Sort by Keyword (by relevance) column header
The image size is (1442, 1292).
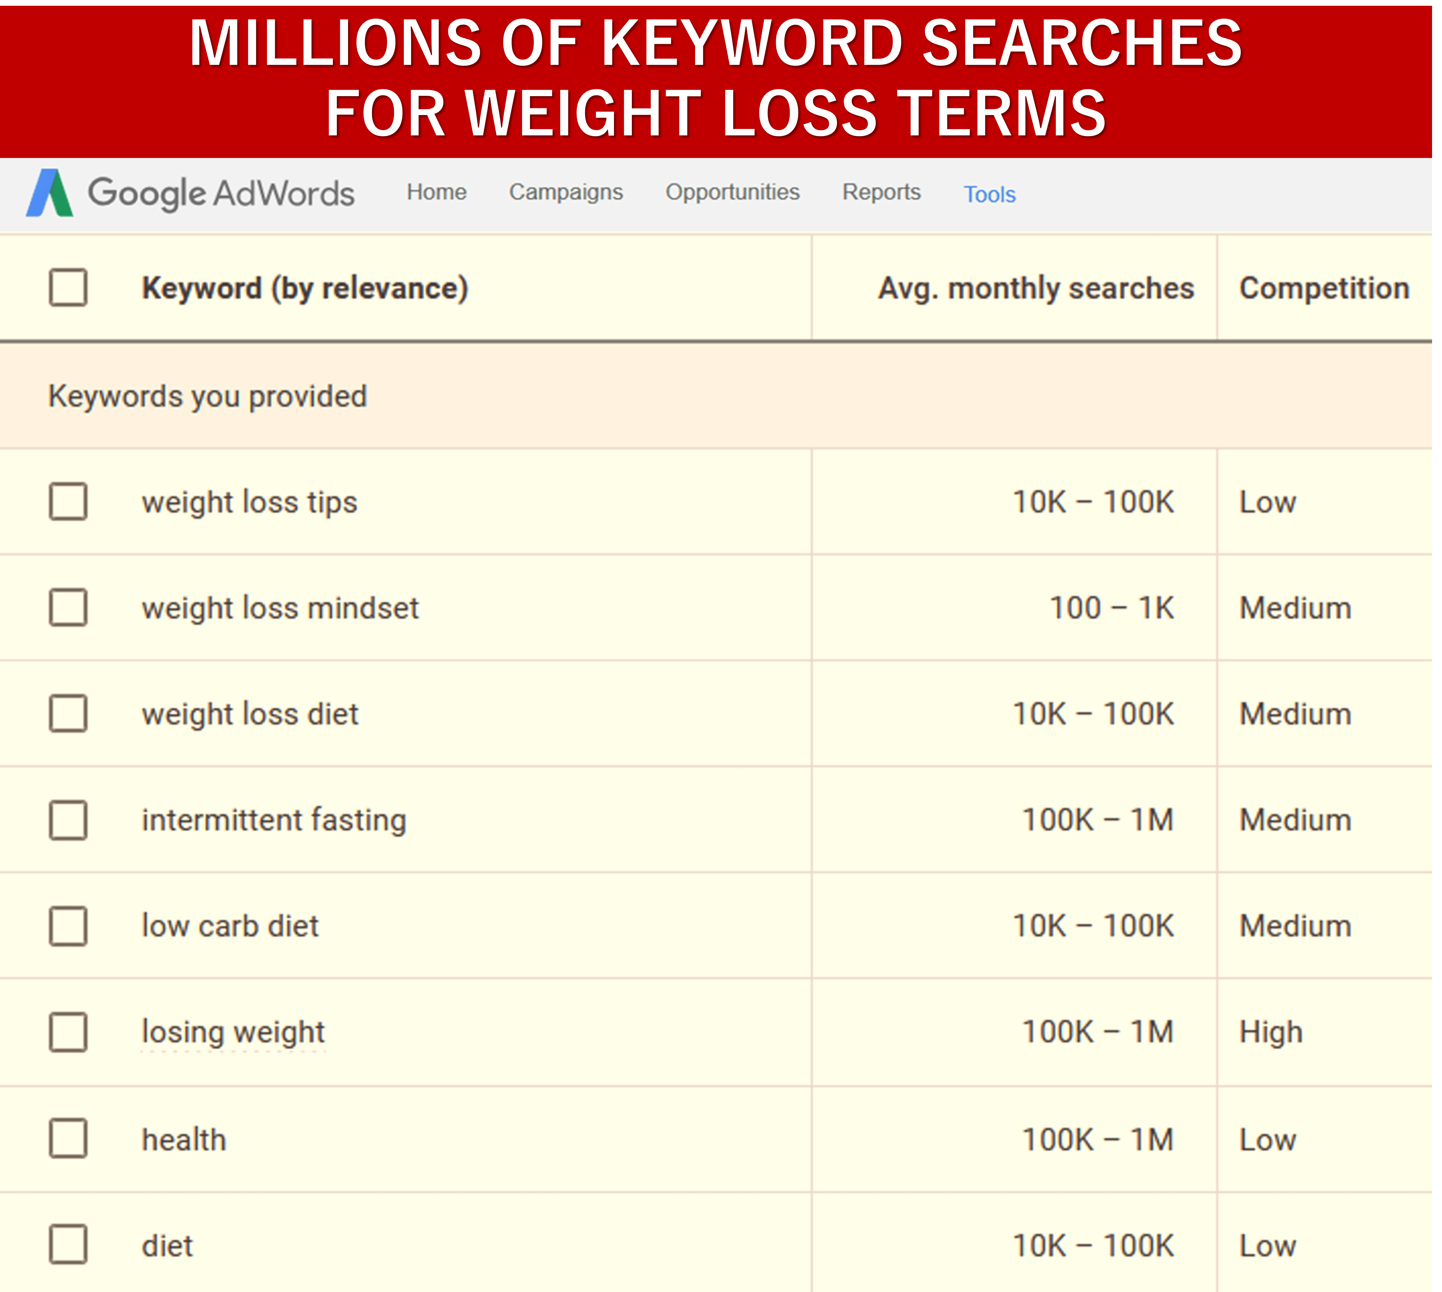point(305,288)
